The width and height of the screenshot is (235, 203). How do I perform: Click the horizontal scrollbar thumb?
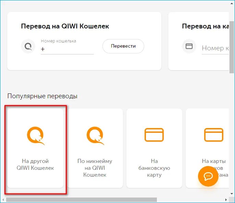[x=82, y=200]
